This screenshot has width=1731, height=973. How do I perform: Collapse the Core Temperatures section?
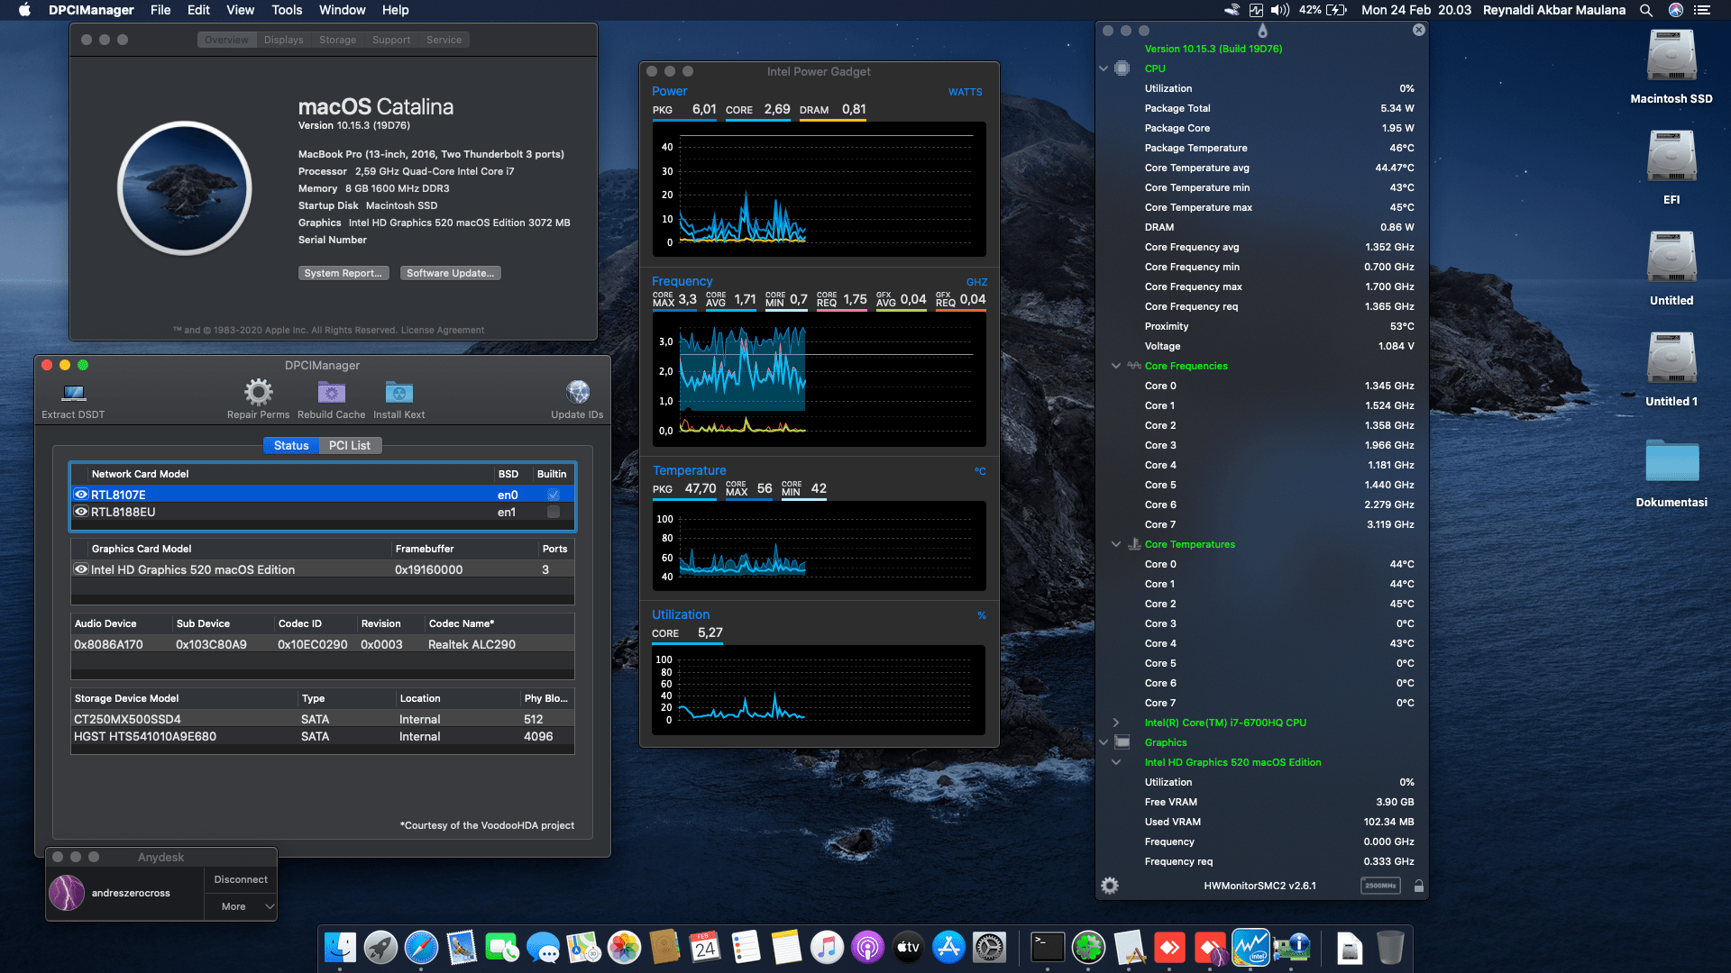[x=1116, y=544]
